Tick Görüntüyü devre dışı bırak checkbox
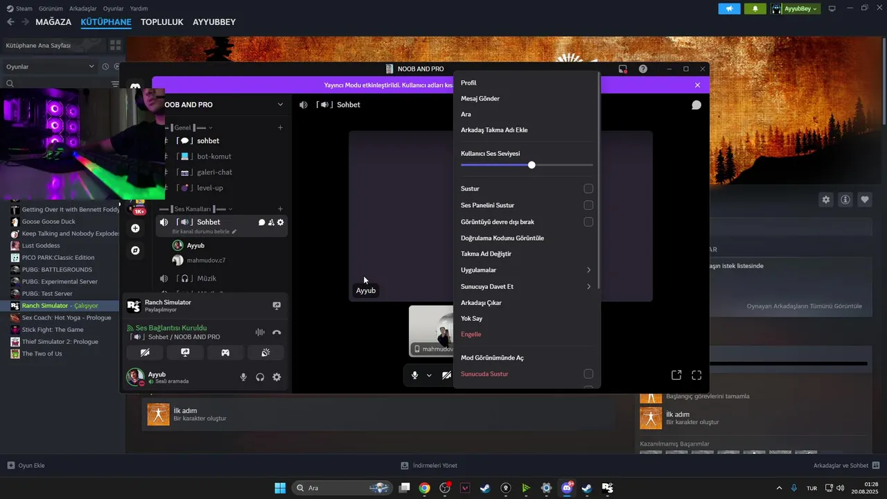Viewport: 887px width, 499px height. tap(588, 222)
